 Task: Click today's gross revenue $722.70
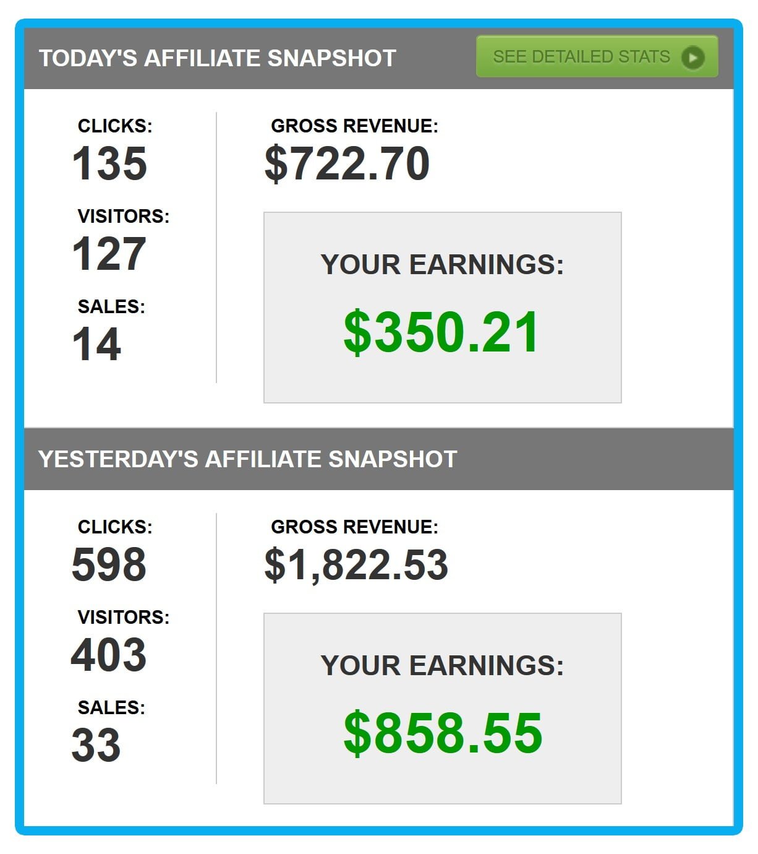point(347,164)
